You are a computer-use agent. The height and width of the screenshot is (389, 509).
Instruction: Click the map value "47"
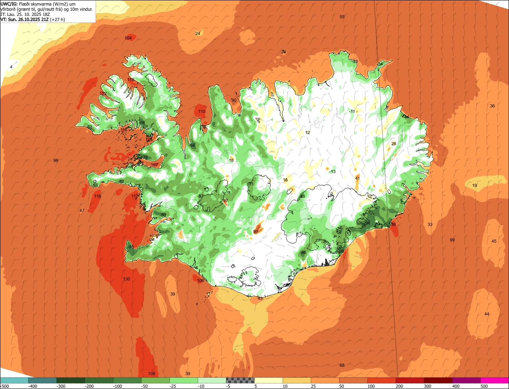point(82,210)
